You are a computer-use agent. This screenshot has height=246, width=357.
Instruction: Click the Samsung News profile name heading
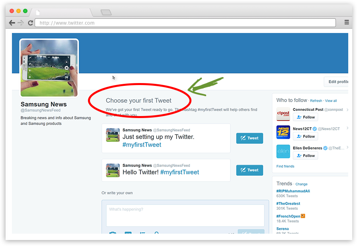point(44,105)
